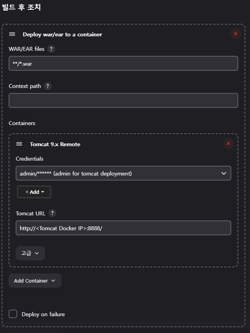This screenshot has width=250, height=333.
Task: Open help for WAR/EAR files
Action: [51, 49]
